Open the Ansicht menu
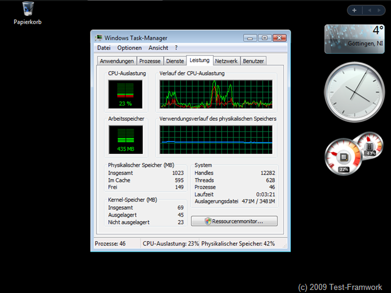This screenshot has width=391, height=293. tap(158, 48)
